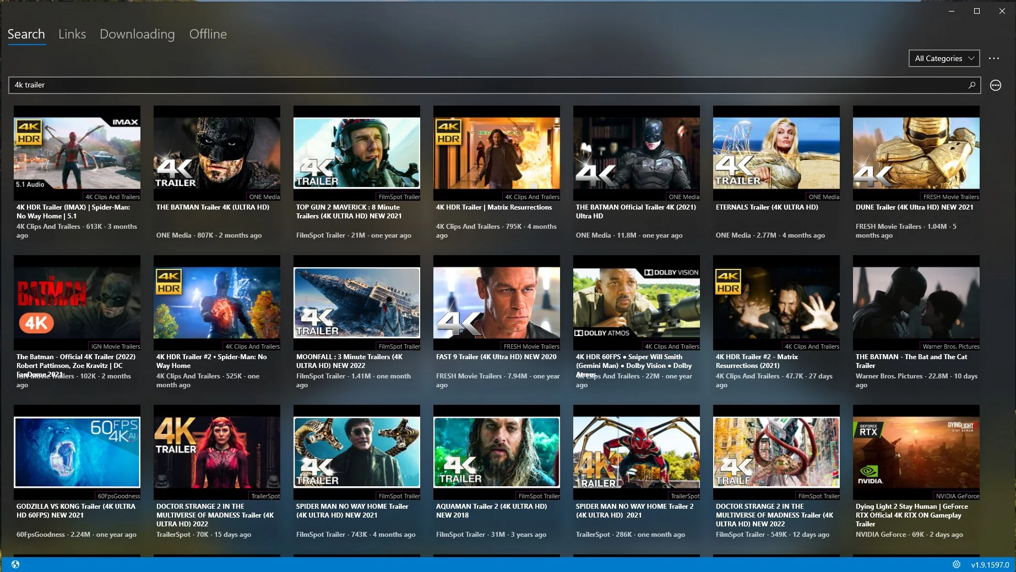
Task: Click 'NVIDIA GeForce · 69K · 2 days ago' text
Action: tap(909, 535)
